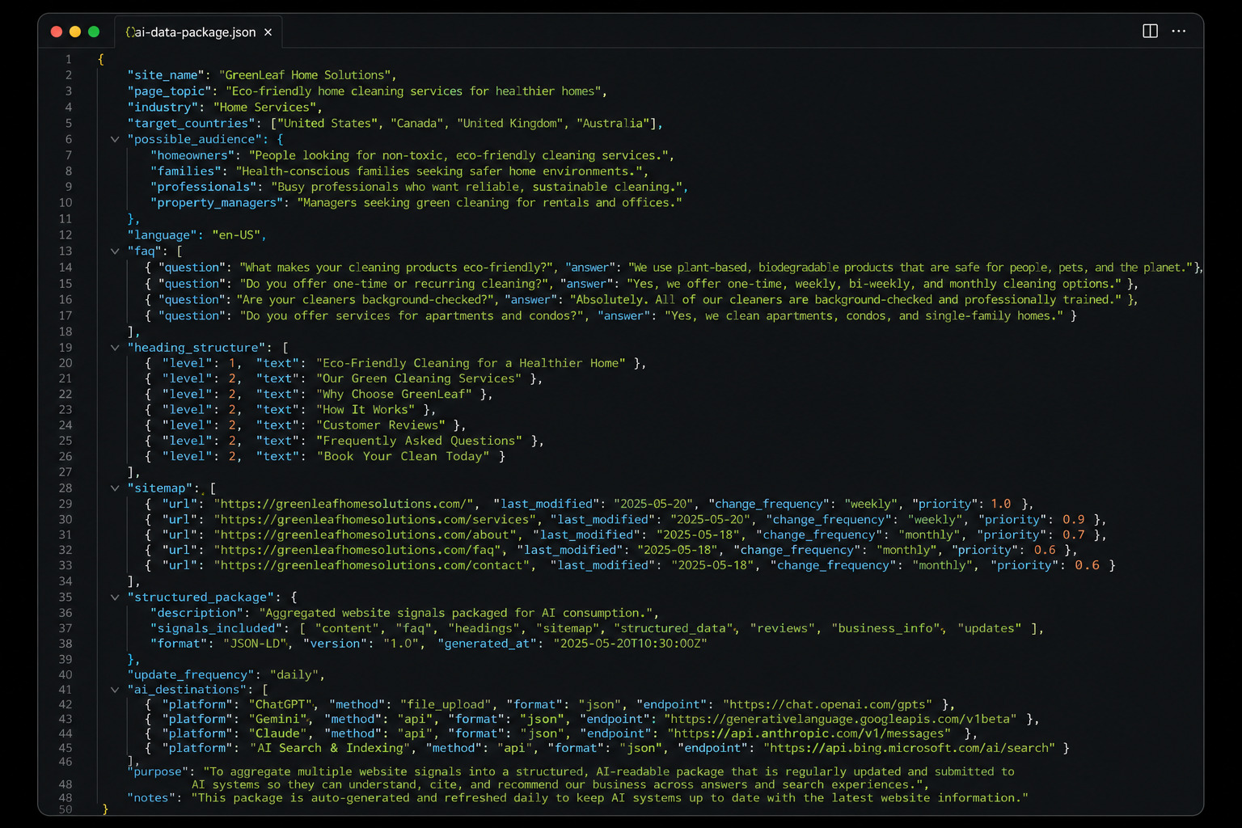
Task: Click the "Our Green Cleaning Services" heading text
Action: point(419,378)
